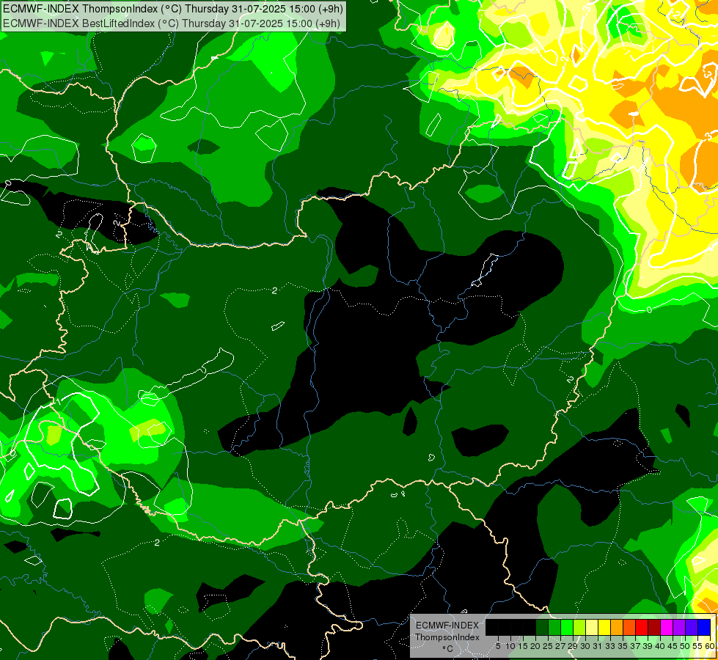Click the indigo 50–55 legend swatch
Screen dimensions: 718x660
(x=692, y=627)
